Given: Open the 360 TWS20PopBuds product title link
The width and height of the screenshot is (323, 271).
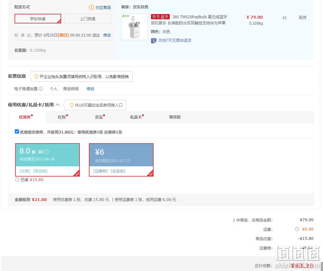Looking at the screenshot, I should [189, 20].
